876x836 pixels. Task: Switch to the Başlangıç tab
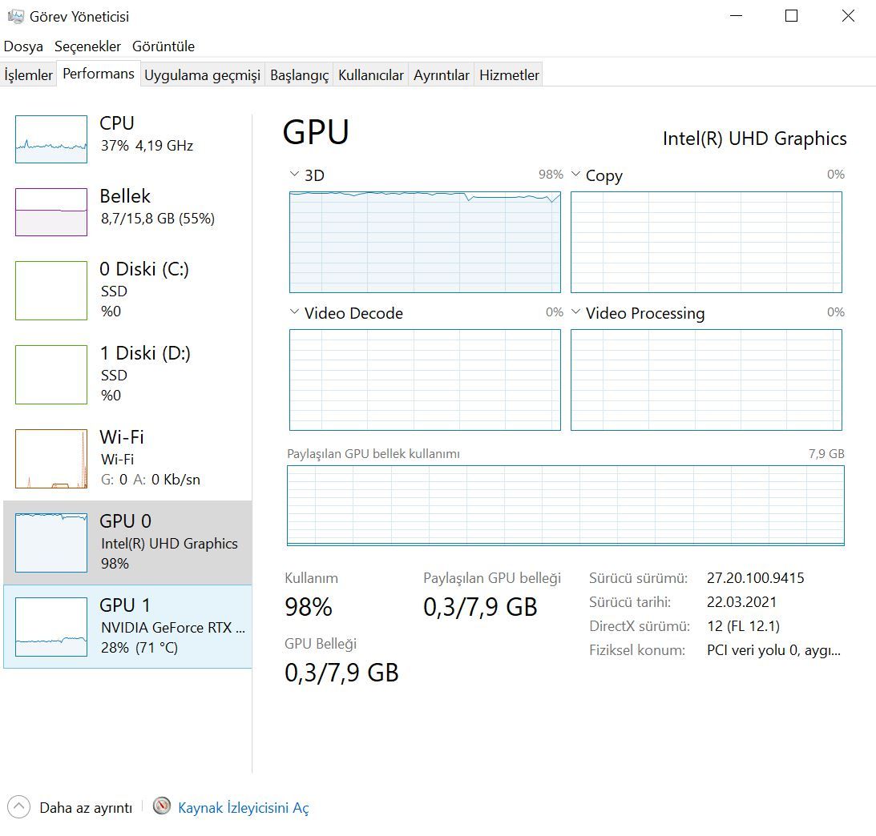coord(299,75)
